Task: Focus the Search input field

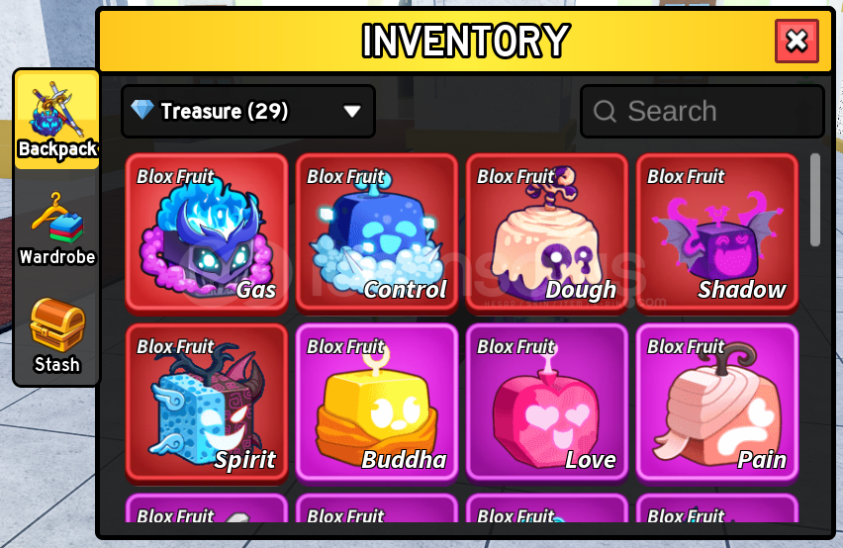Action: 702,111
